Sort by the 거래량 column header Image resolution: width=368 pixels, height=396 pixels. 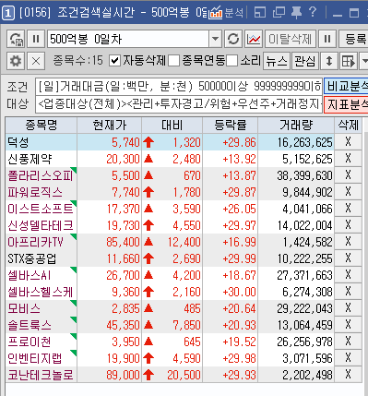[296, 125]
